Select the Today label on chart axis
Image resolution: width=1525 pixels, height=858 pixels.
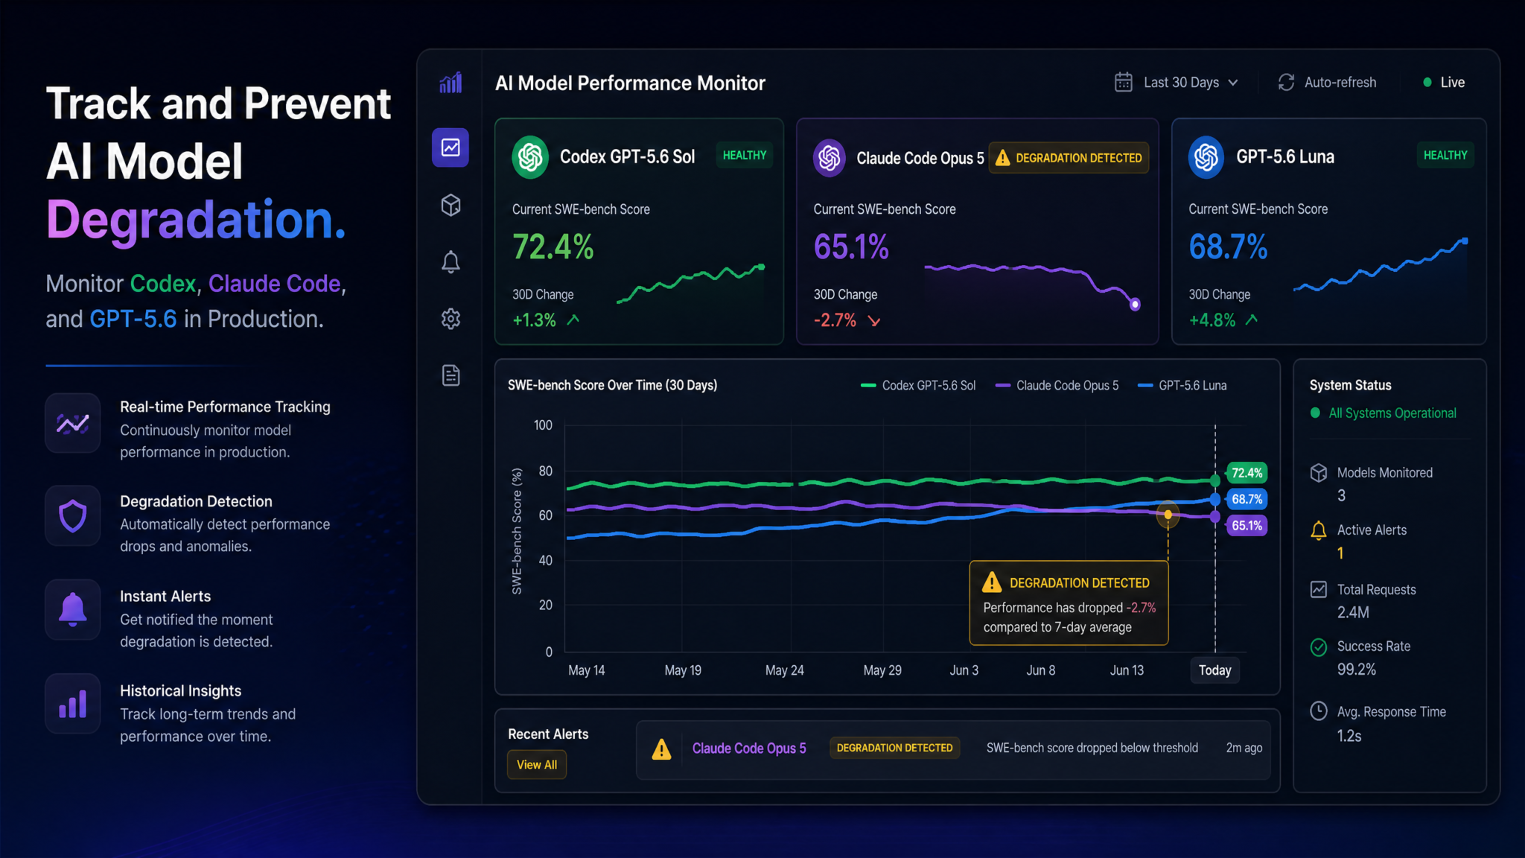pyautogui.click(x=1214, y=670)
